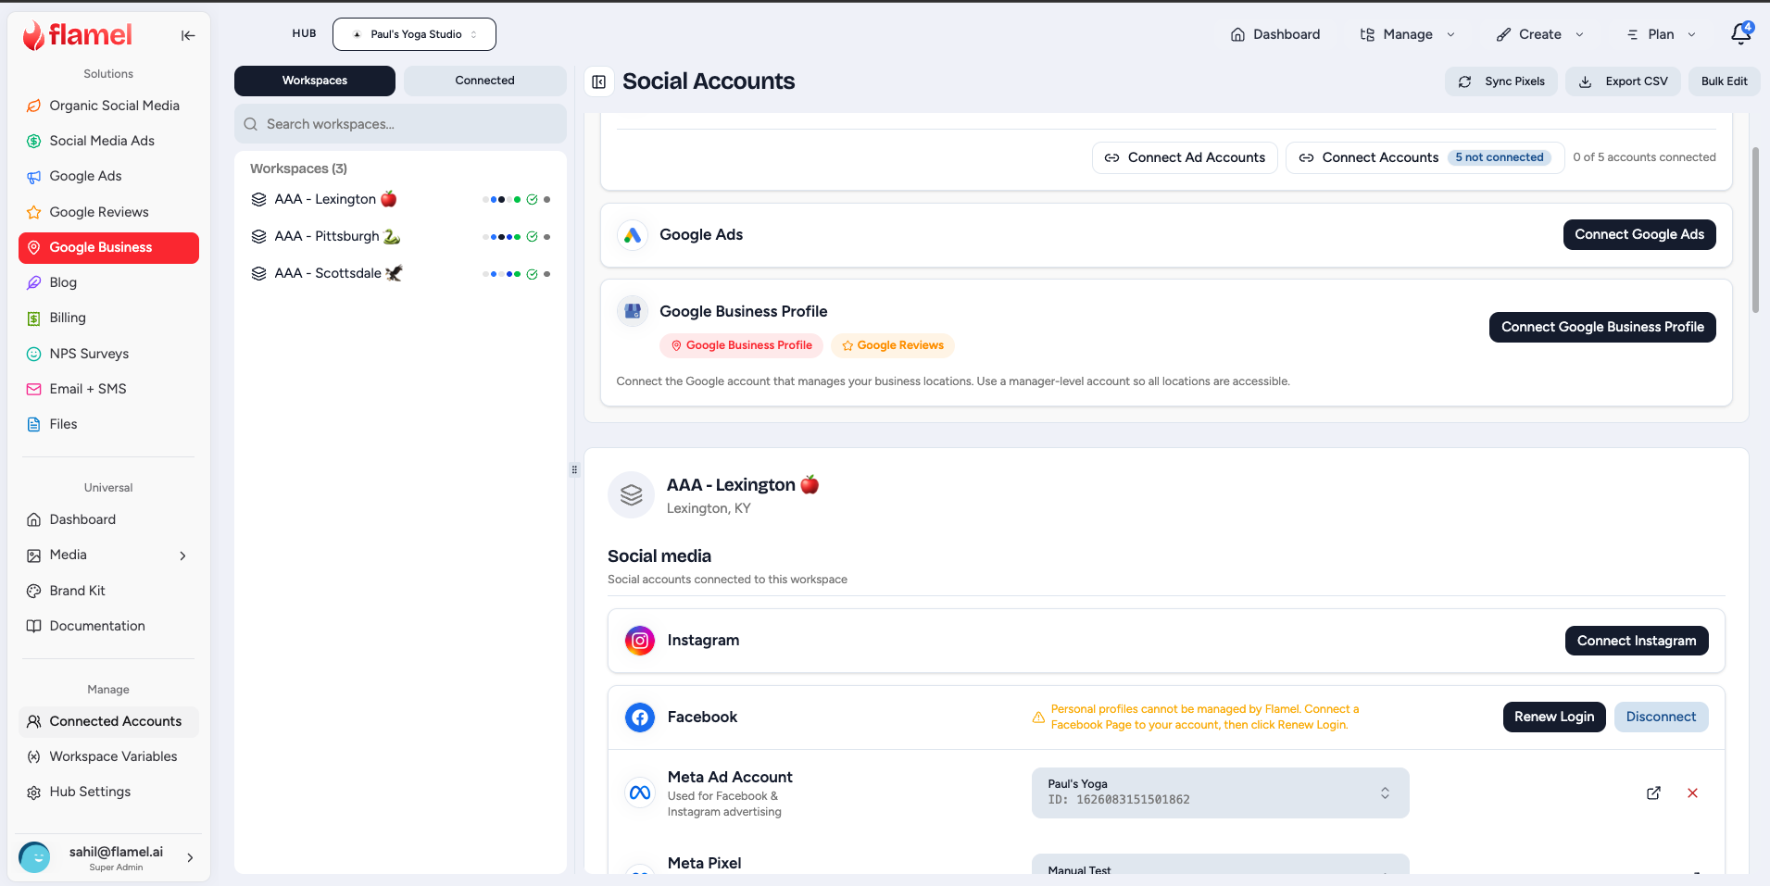Screen dimensions: 1770x886
Task: Click the Facebook logo icon
Action: pos(640,718)
